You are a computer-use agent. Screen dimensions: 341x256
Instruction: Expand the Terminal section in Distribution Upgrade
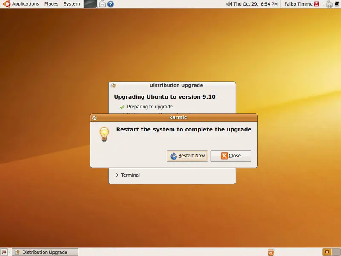click(x=117, y=175)
